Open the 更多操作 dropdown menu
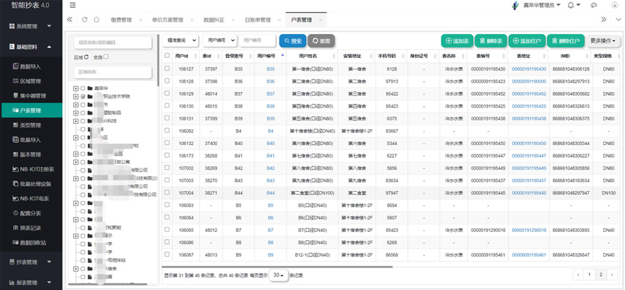The width and height of the screenshot is (626, 290). (x=603, y=41)
